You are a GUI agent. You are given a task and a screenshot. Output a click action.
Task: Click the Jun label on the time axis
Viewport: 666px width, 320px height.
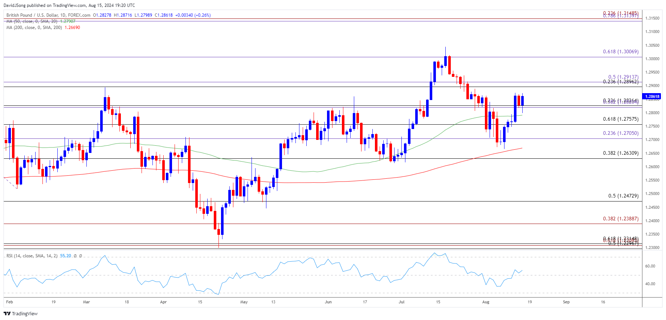328,302
